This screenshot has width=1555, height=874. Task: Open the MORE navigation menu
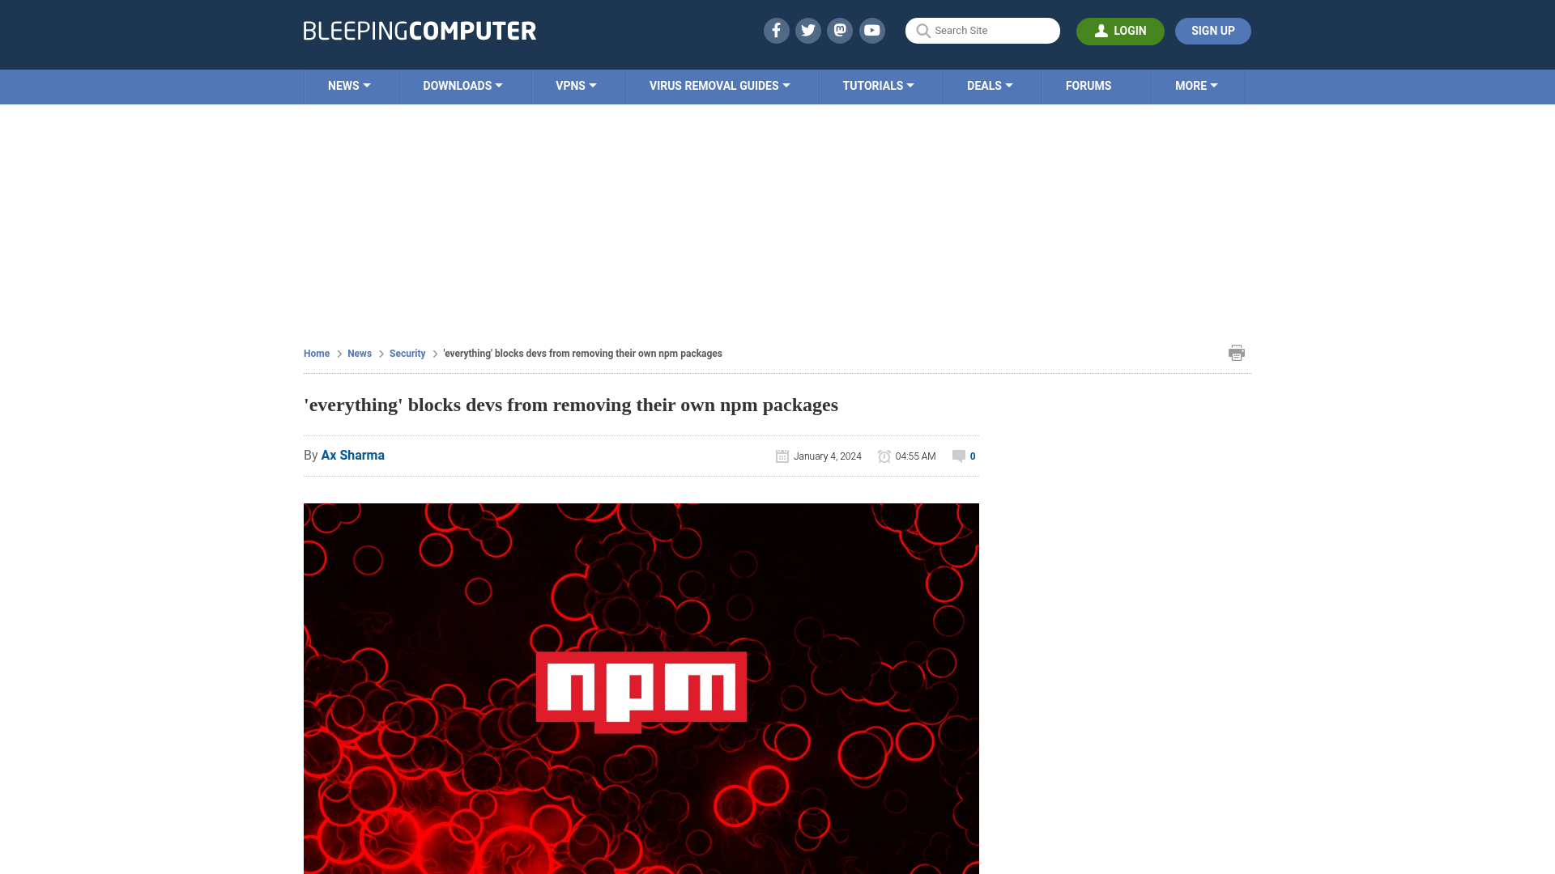click(1196, 85)
